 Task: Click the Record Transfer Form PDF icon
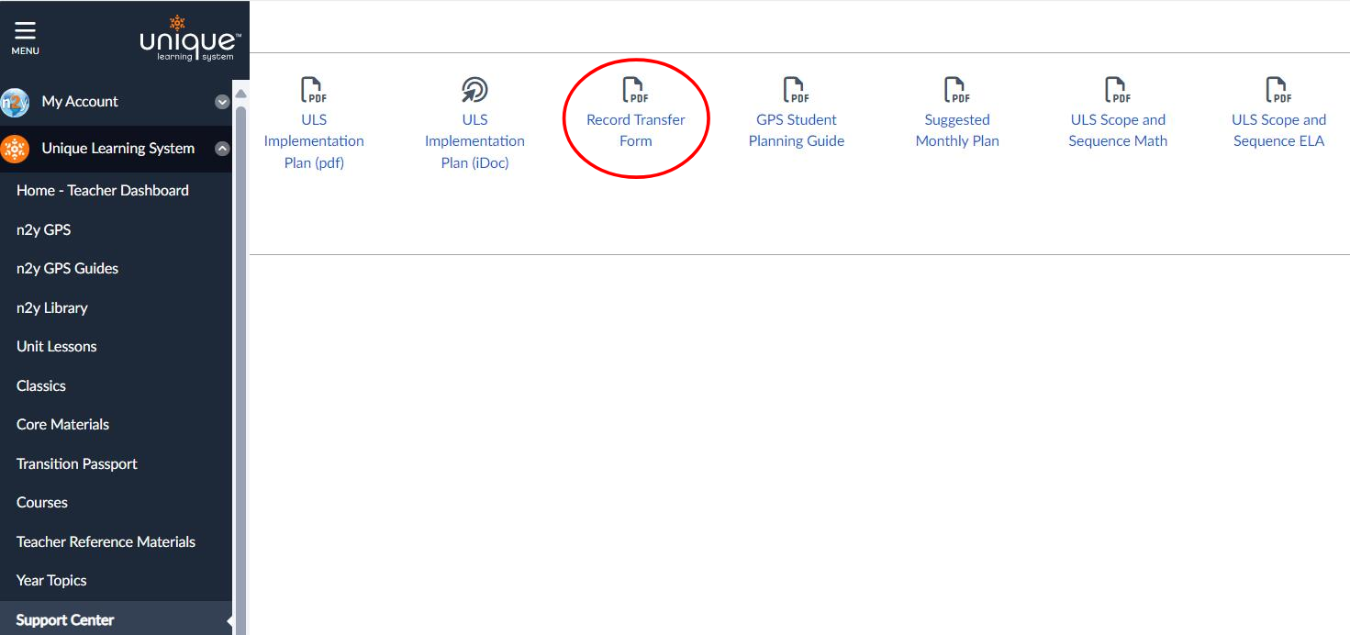tap(635, 90)
